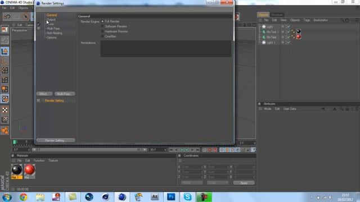Image resolution: width=360 pixels, height=202 pixels.
Task: Select the CineMan render engine
Action: coord(102,36)
